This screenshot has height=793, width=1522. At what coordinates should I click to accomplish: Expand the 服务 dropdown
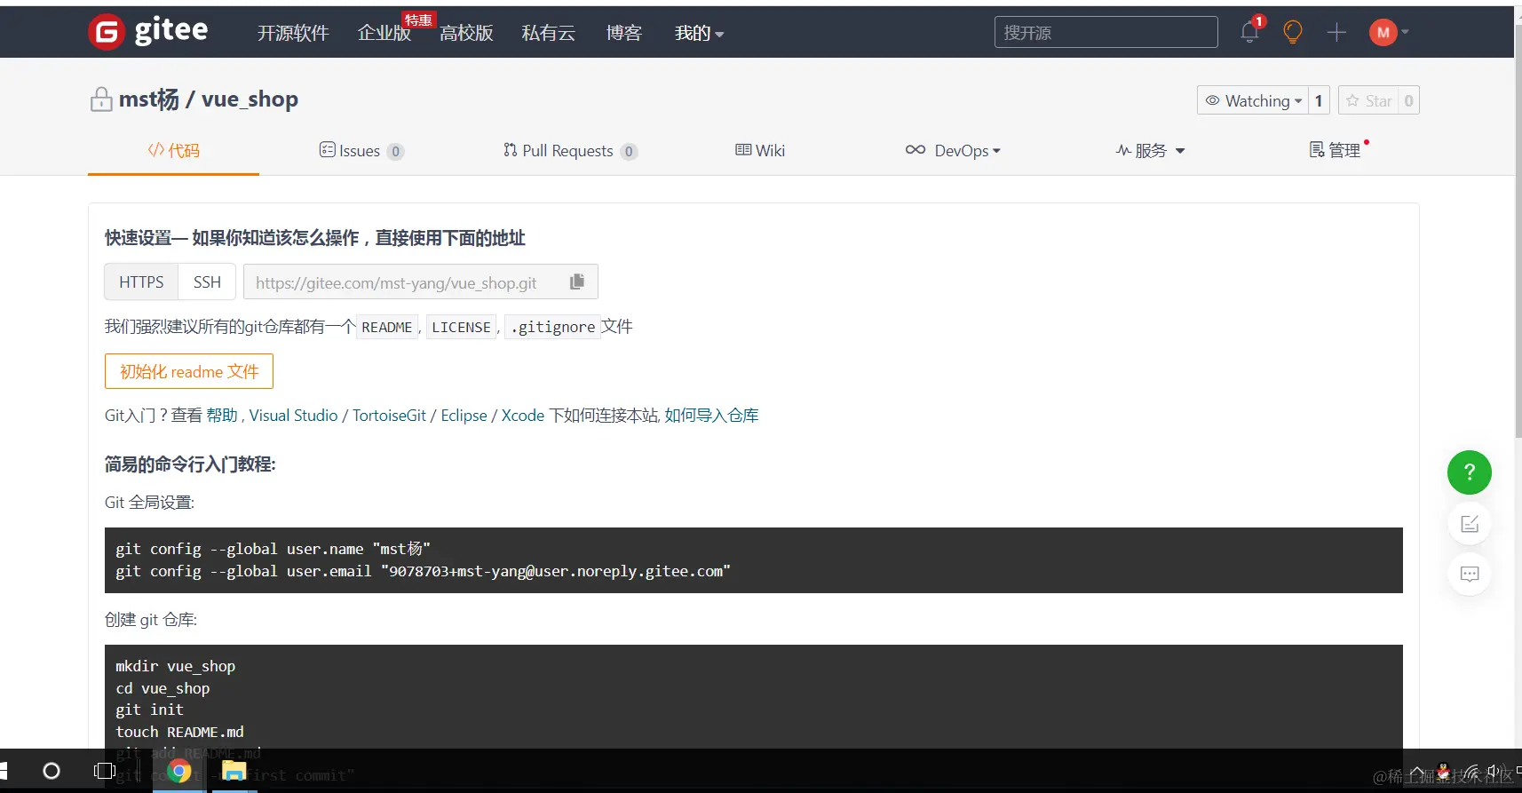click(x=1150, y=150)
